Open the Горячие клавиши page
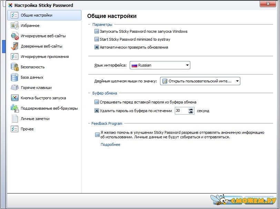Screen dimensions: 280x209 [44, 88]
